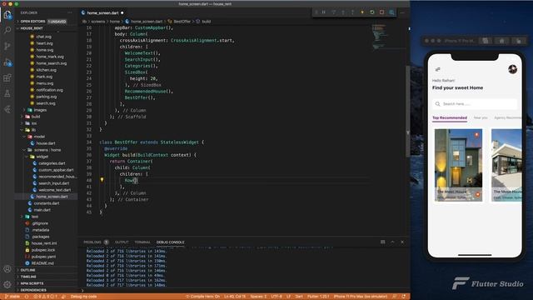Expand the NPM Scripts section
Viewport: 533px width, 300px height.
pos(32,283)
